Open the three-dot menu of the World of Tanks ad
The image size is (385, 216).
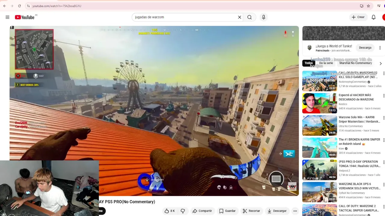[380, 48]
